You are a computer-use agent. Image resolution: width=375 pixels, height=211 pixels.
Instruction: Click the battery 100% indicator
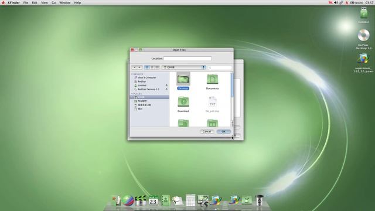coord(357,2)
